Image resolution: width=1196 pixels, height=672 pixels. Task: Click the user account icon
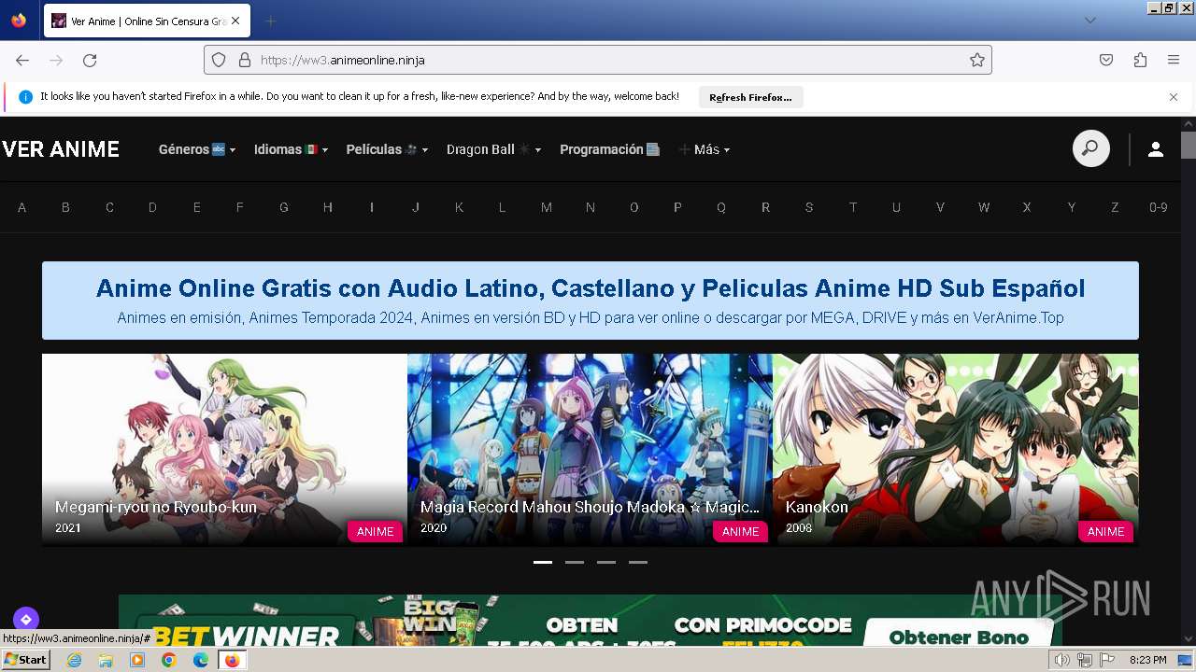(x=1156, y=149)
